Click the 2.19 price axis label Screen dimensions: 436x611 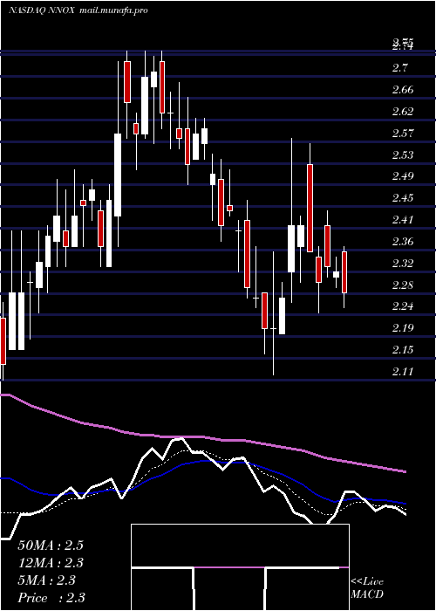click(403, 328)
